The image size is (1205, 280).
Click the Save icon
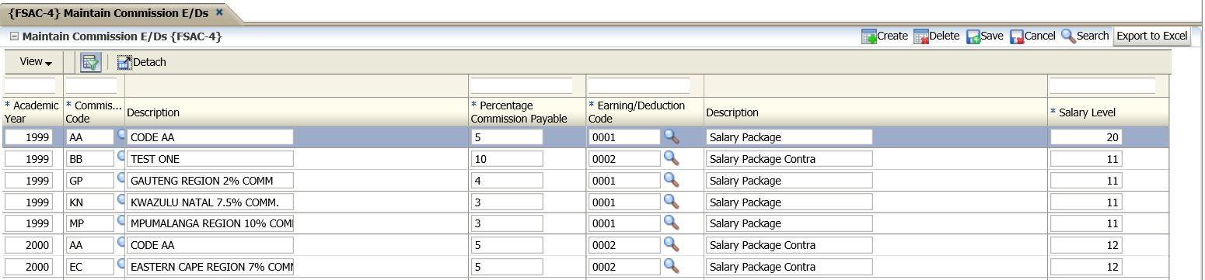pos(973,36)
